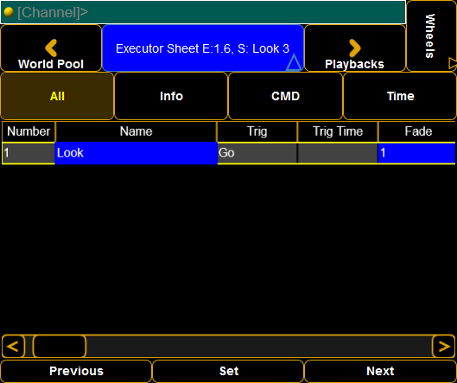Select the Fade cell with value 1
457x383 pixels.
[x=416, y=153]
